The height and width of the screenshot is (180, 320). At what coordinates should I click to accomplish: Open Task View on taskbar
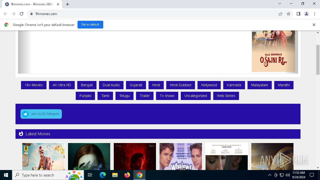tap(90, 175)
